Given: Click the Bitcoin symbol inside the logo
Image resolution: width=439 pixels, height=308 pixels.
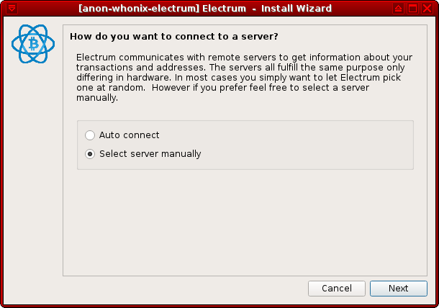Looking at the screenshot, I should coord(31,45).
